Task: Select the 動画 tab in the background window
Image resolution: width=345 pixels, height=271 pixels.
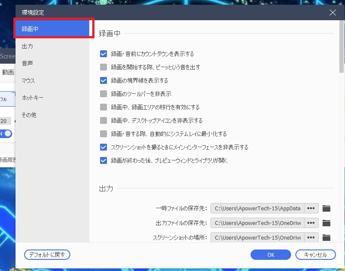Action: click(x=8, y=72)
